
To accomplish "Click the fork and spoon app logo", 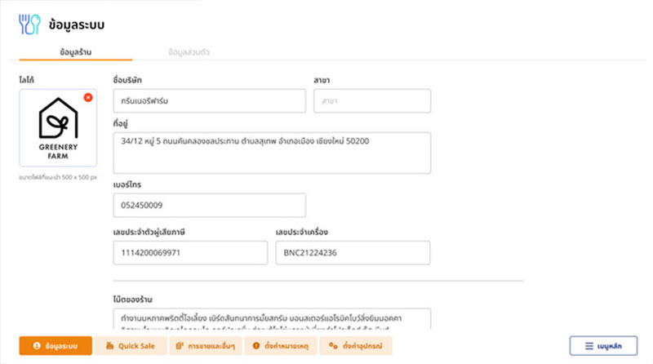I will 29,24.
